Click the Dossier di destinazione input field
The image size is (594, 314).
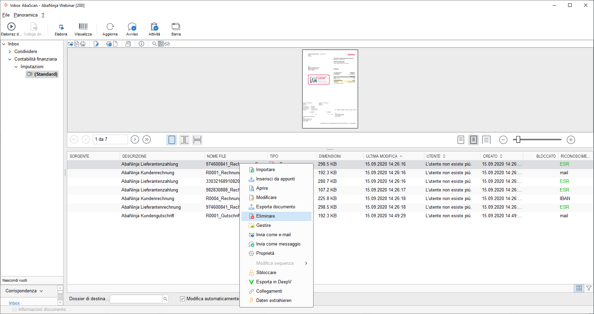(x=136, y=299)
